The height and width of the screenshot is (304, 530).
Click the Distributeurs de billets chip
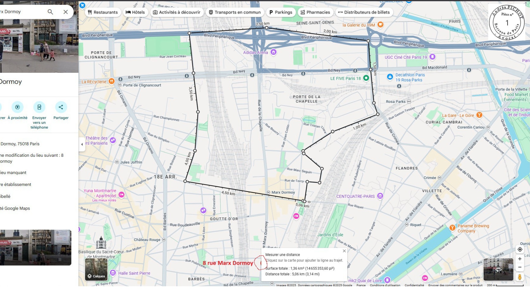coord(364,12)
